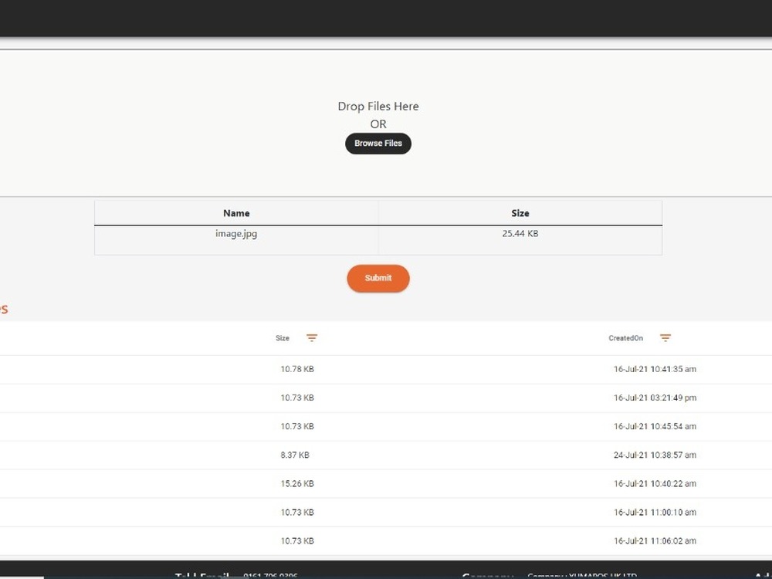
Task: Select the row created at 11:00:10 am
Action: pyautogui.click(x=655, y=513)
